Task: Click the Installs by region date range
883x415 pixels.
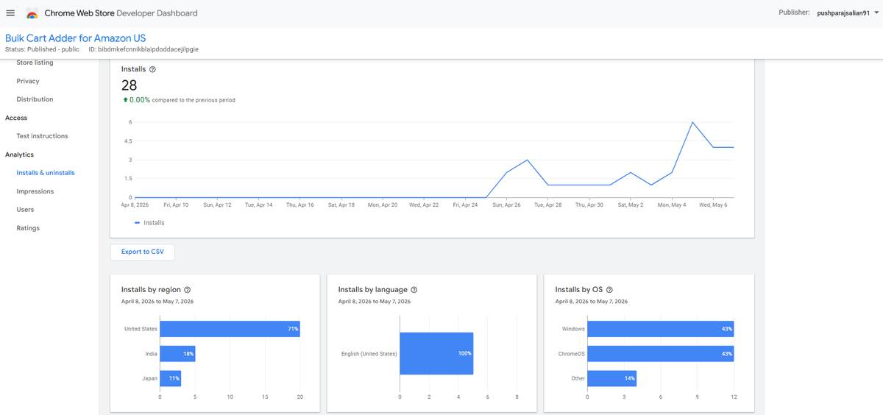Action: [157, 302]
